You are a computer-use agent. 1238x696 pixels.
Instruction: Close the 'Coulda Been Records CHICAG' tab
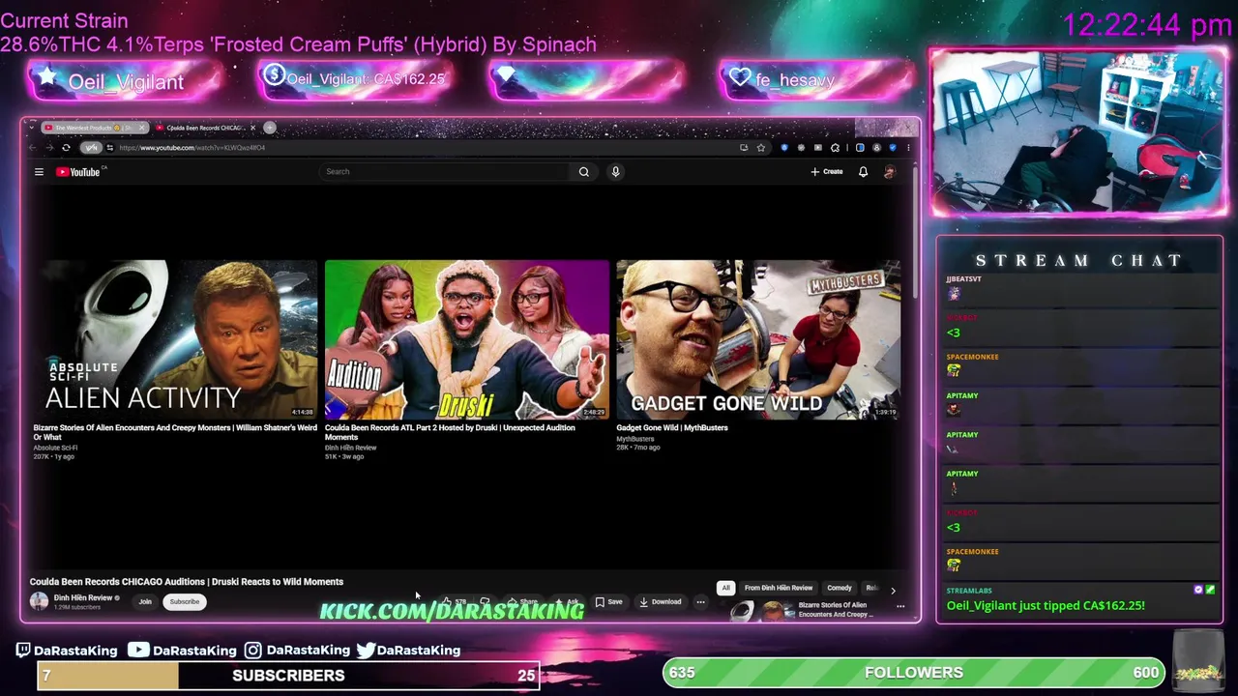tap(252, 128)
